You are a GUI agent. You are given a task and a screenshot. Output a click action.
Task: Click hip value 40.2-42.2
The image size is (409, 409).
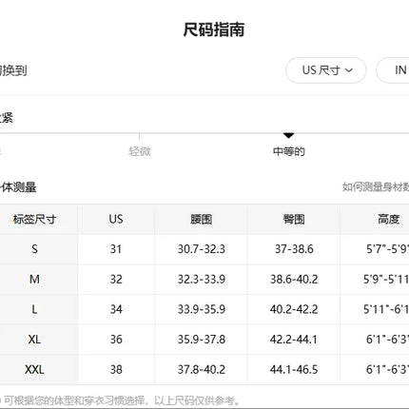coord(294,309)
